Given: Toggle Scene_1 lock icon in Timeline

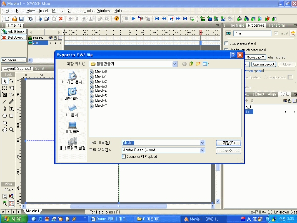Looking at the screenshot, I should 55,38.
